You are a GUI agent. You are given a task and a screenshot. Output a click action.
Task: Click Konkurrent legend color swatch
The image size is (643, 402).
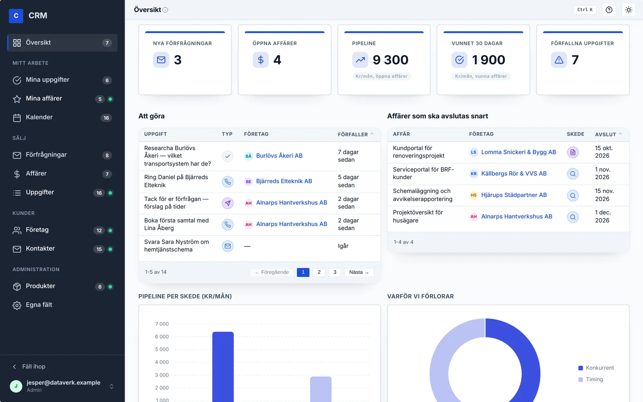pos(580,368)
